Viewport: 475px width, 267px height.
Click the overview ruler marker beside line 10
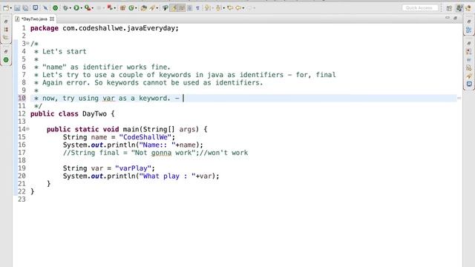pyautogui.click(x=459, y=98)
